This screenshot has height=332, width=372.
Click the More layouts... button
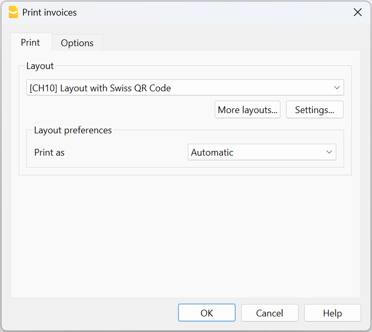247,109
